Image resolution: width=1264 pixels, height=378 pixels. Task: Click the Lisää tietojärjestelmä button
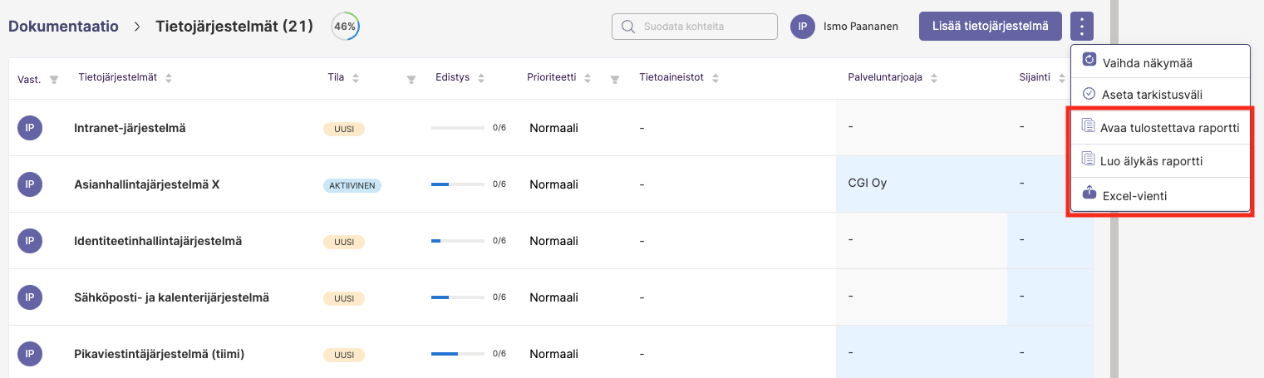coord(991,27)
